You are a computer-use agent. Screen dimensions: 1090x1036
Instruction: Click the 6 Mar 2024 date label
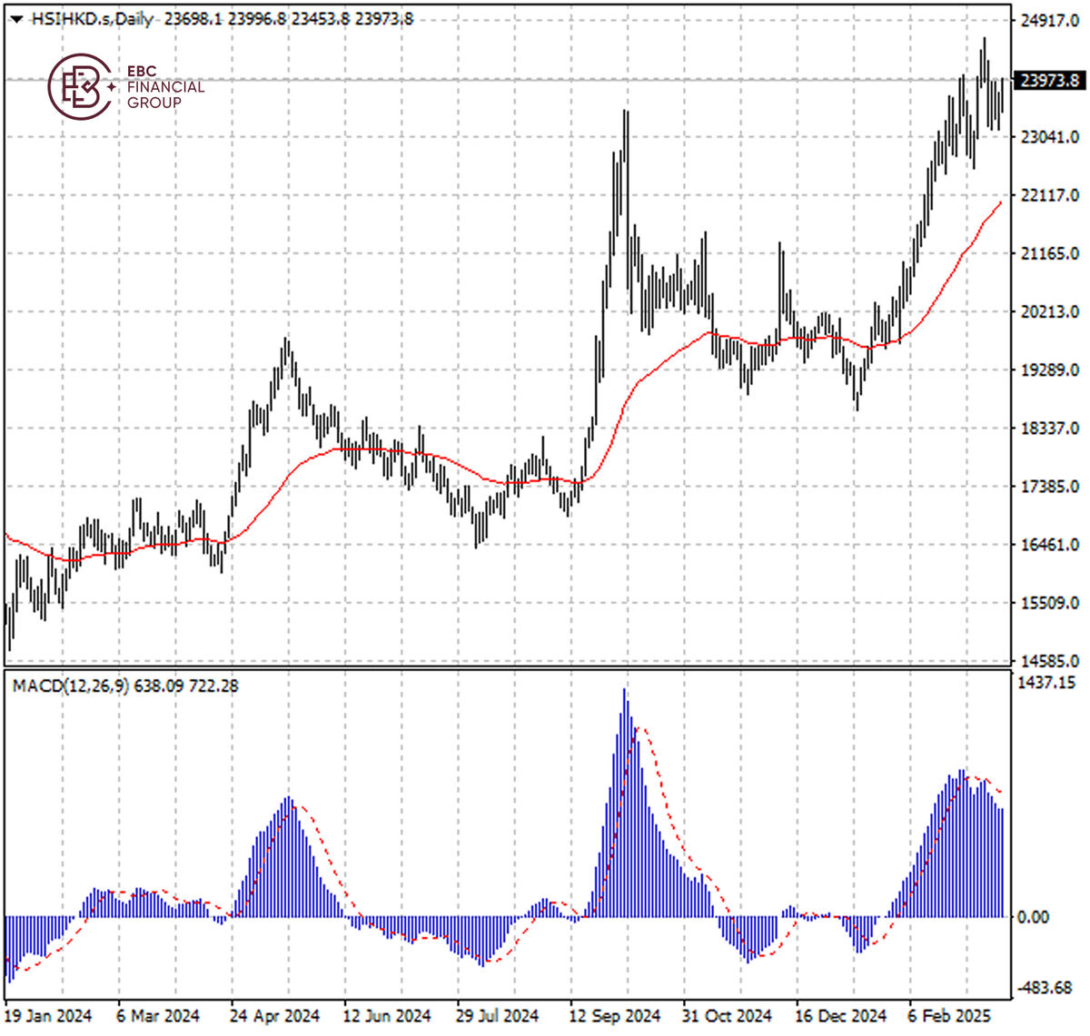point(158,1016)
